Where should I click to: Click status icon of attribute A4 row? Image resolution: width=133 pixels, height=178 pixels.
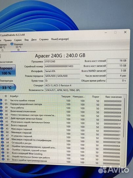coord(2,125)
